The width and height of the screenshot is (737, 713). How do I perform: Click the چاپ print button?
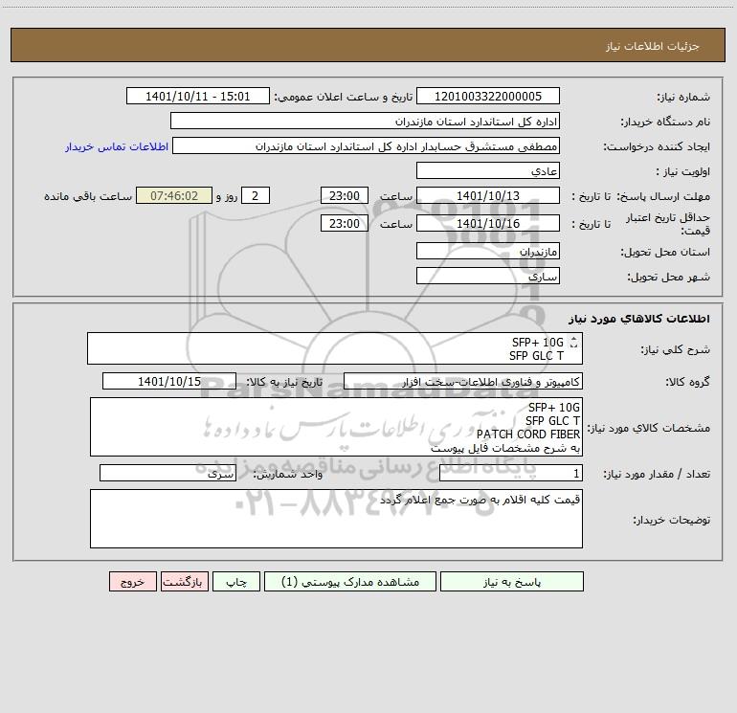(x=236, y=582)
